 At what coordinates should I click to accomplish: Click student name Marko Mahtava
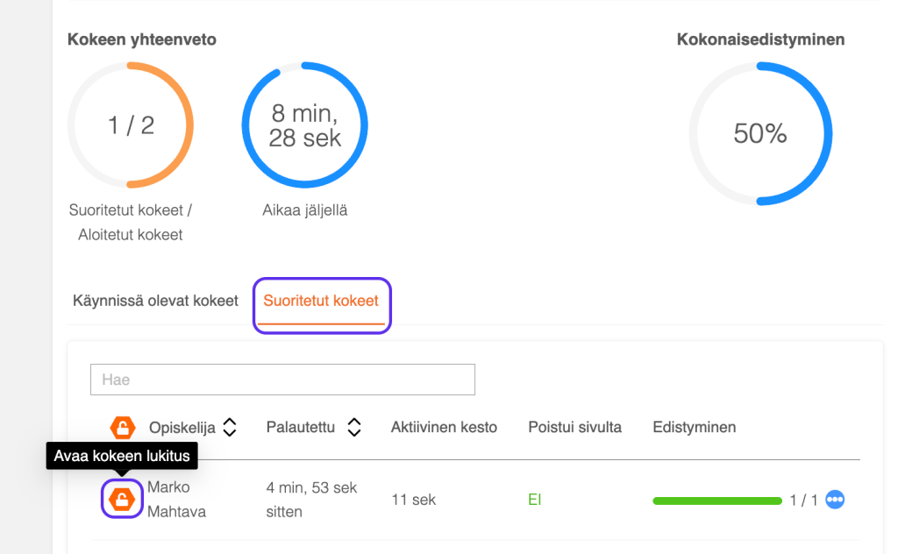tap(176, 499)
